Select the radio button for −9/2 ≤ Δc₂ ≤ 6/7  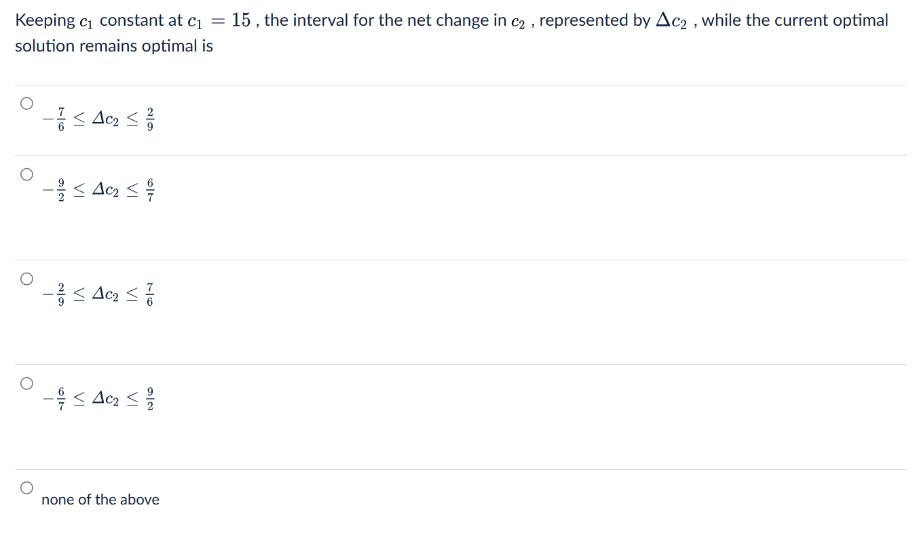[26, 174]
